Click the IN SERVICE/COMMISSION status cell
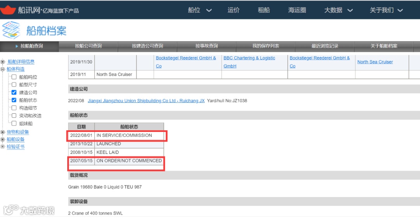The height and width of the screenshot is (218, 420). point(129,135)
